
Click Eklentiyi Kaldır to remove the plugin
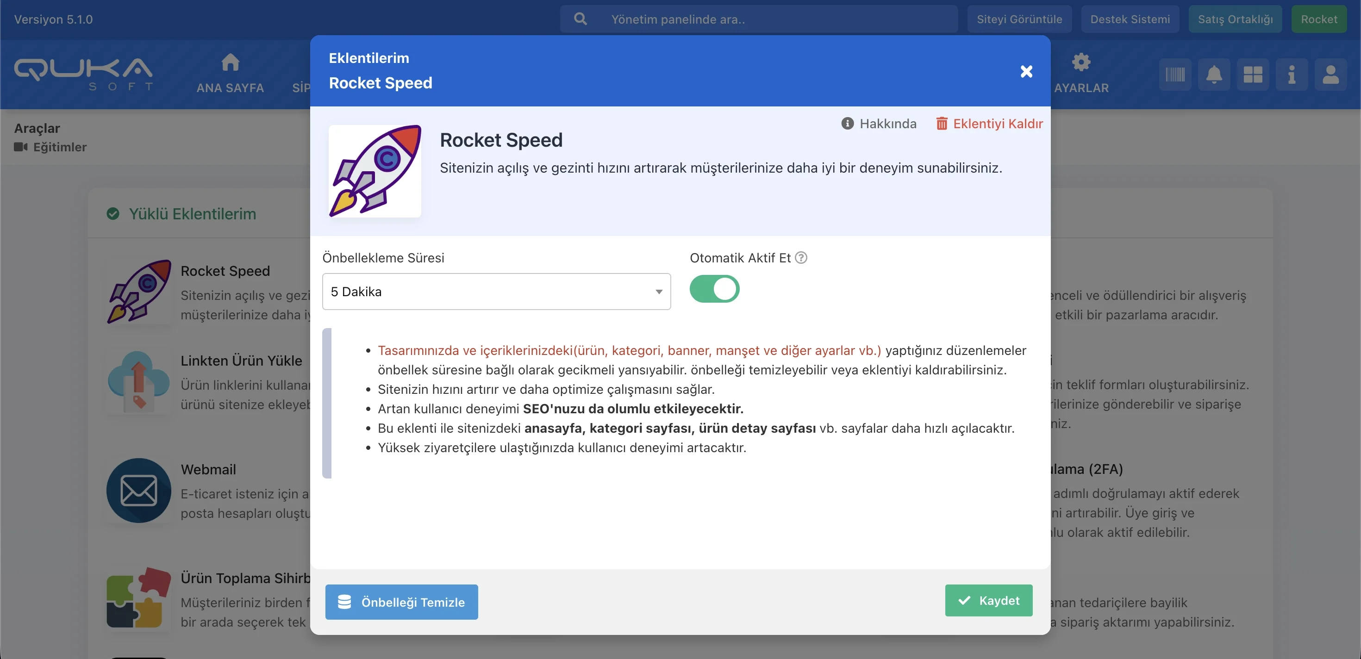[x=989, y=124]
